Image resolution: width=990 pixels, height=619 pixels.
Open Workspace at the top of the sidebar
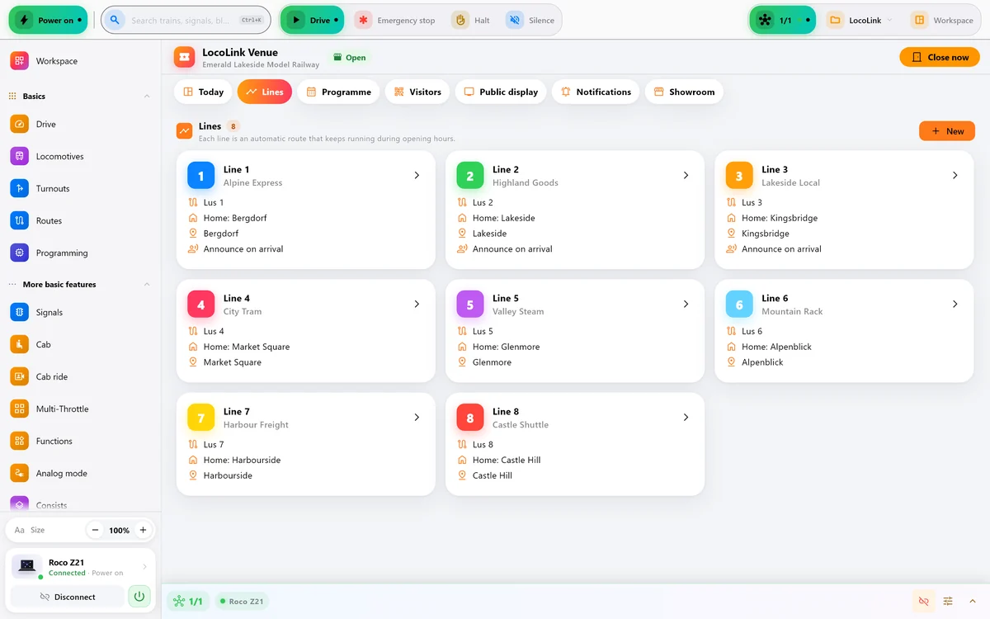click(78, 61)
